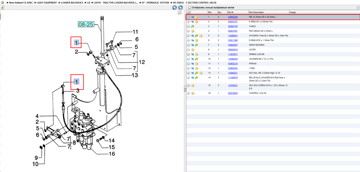Open LB110 - TRACTOR LOADER BACKHOE breadcrumb

coord(116,3)
